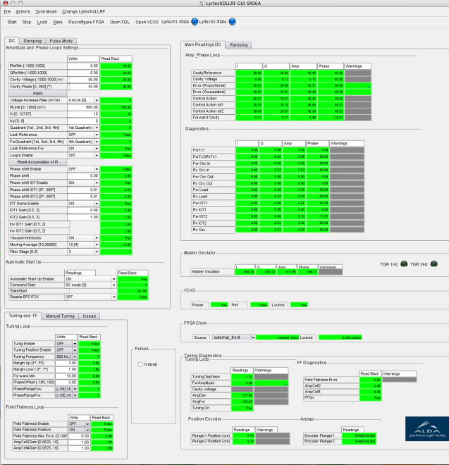The width and height of the screenshot is (449, 465).
Task: Click Stop in the toolbar
Action: click(x=27, y=22)
